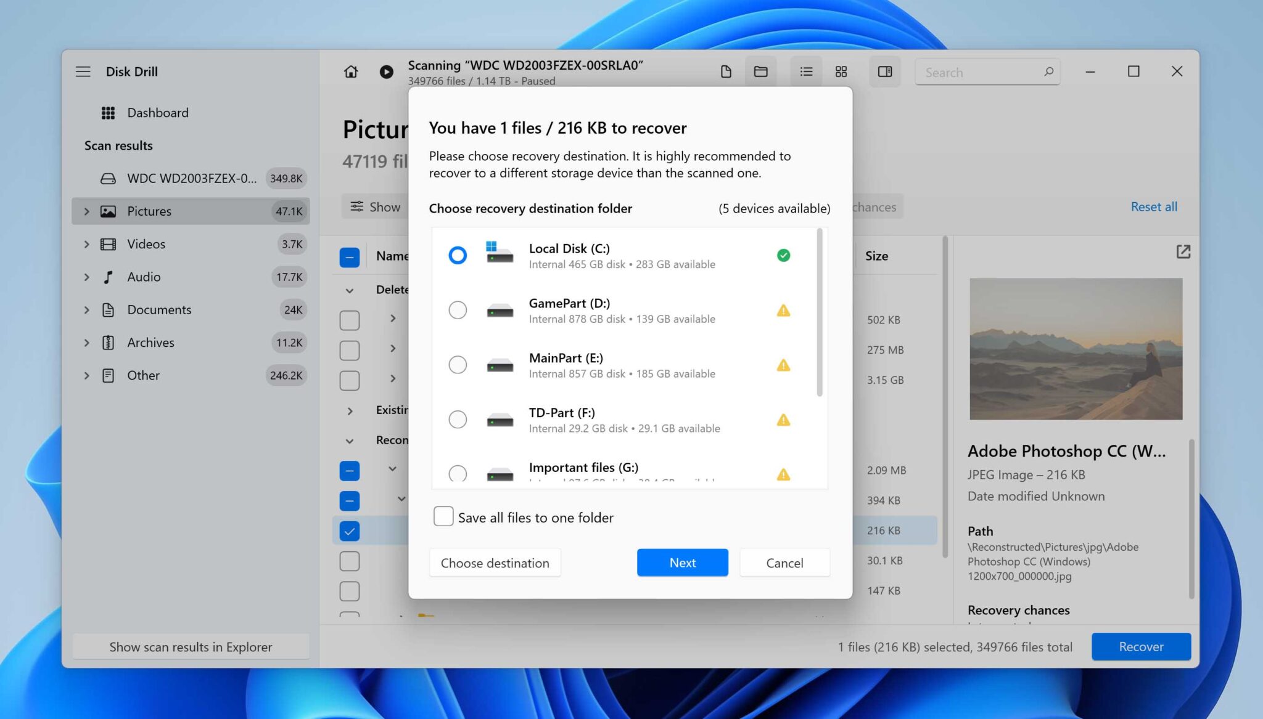Choose GamePart (D:) as the destination drive
The image size is (1263, 719).
pos(458,310)
